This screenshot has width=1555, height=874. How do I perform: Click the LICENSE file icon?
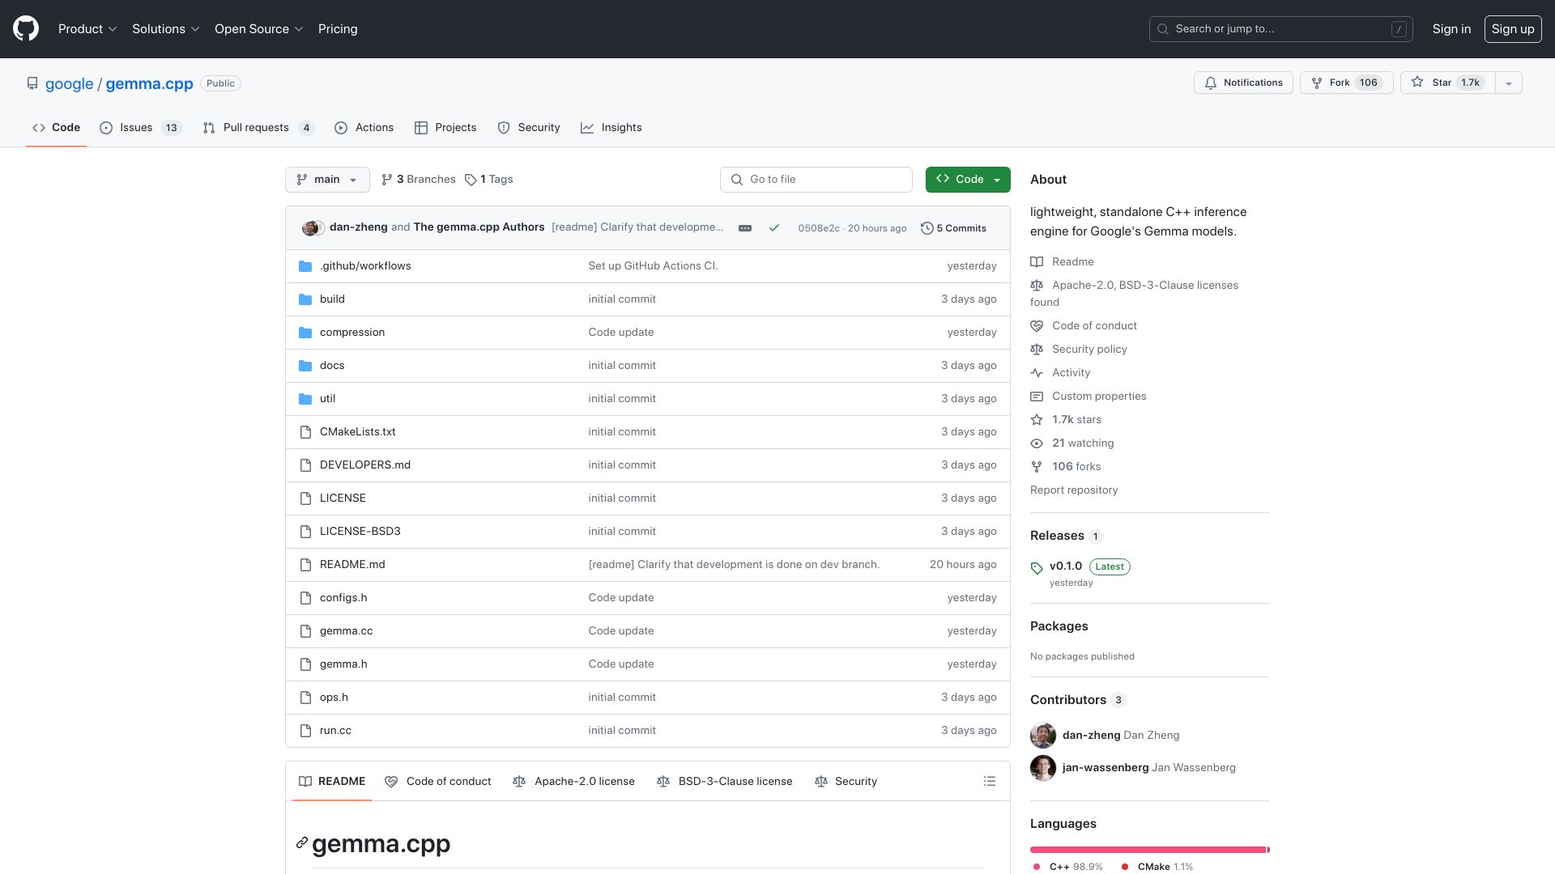click(x=305, y=499)
